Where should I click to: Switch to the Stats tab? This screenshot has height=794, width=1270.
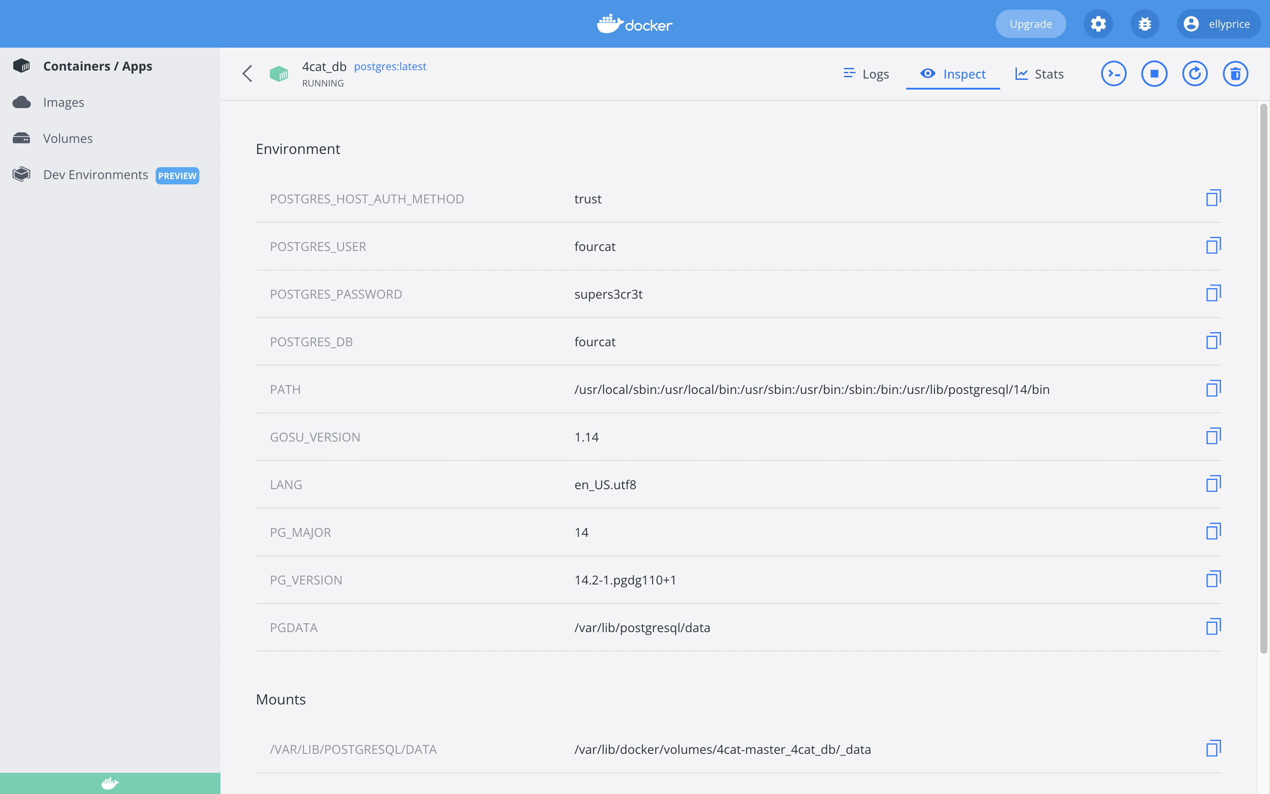pos(1038,74)
